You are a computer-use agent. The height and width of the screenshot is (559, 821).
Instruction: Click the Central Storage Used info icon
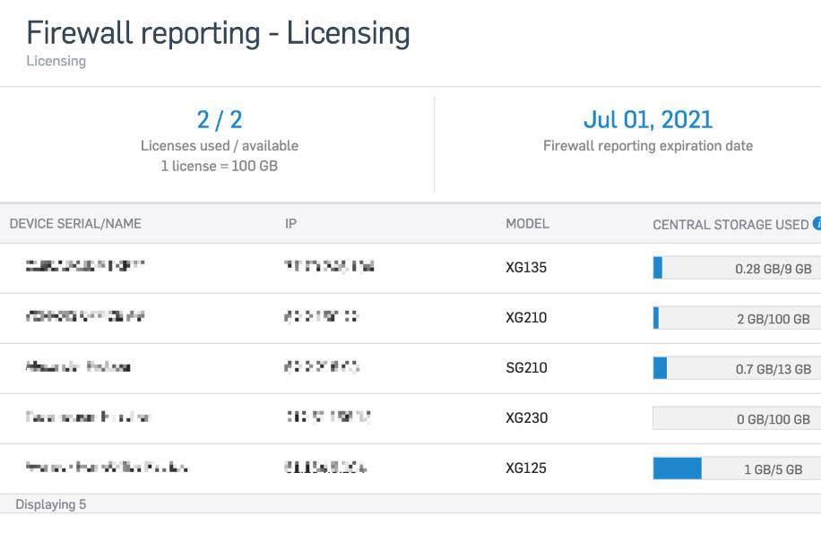817,223
